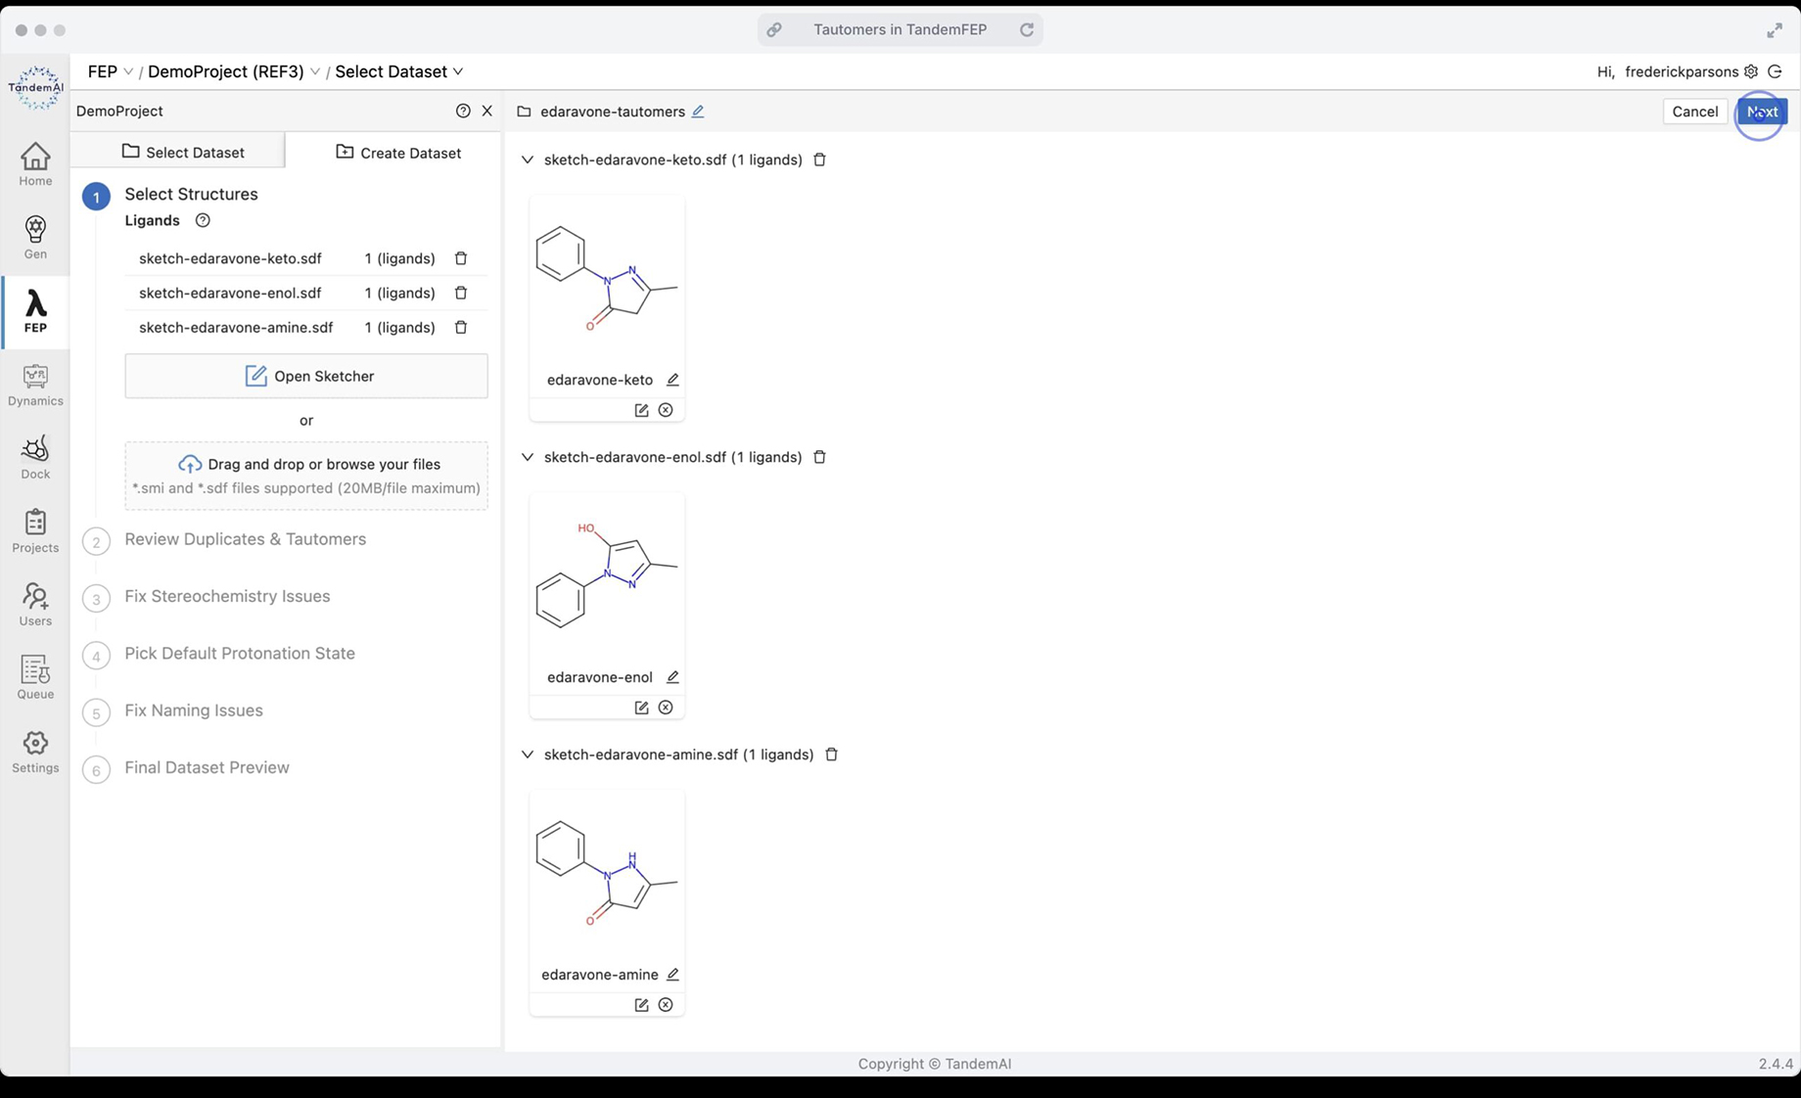This screenshot has width=1801, height=1098.
Task: Rename the edaravone-tautomers dataset
Action: pyautogui.click(x=698, y=112)
